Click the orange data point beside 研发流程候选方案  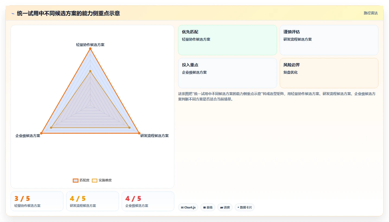139,133
